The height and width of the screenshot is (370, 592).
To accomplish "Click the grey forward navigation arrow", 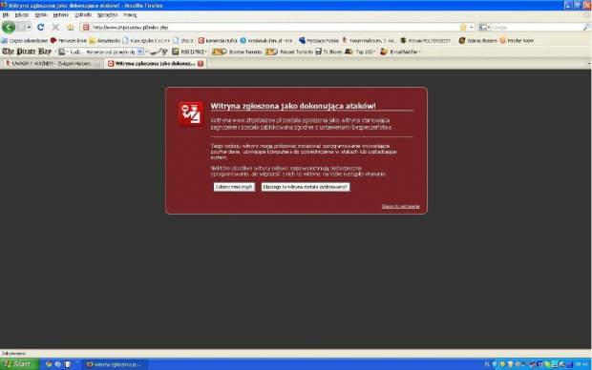I will (x=21, y=27).
